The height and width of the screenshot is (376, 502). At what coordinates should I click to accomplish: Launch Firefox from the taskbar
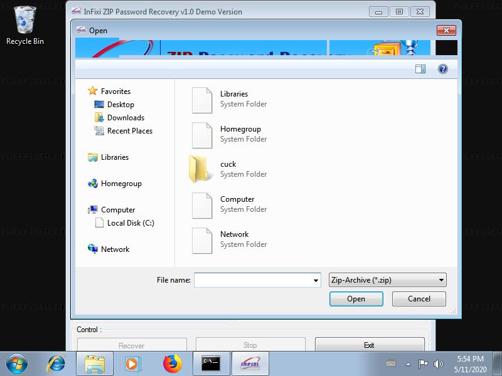click(x=172, y=364)
